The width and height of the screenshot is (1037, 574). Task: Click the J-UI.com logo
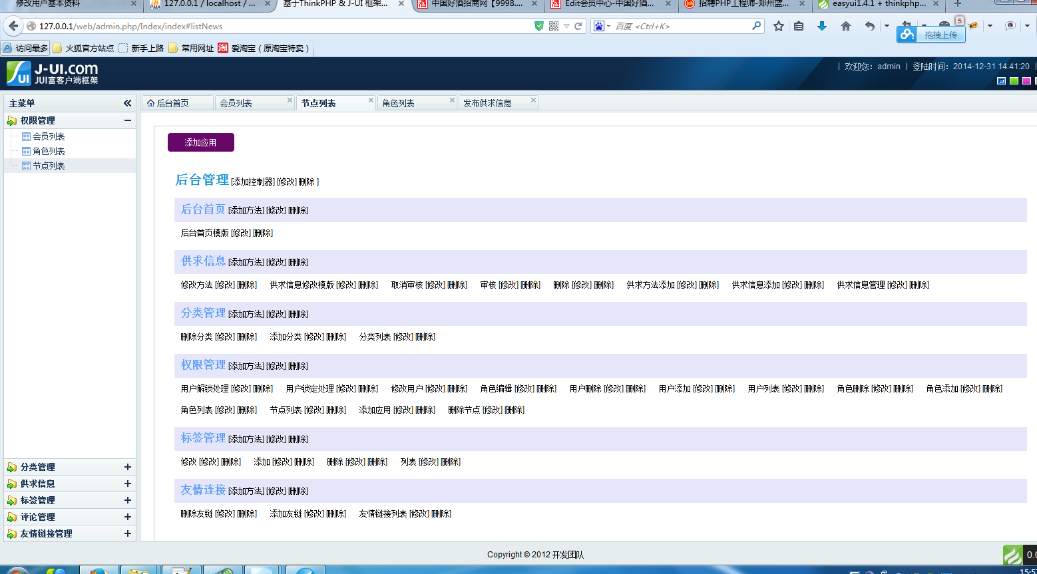pos(53,73)
